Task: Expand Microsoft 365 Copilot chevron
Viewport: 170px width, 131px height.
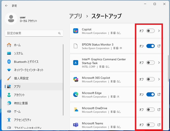Action: pos(159,79)
